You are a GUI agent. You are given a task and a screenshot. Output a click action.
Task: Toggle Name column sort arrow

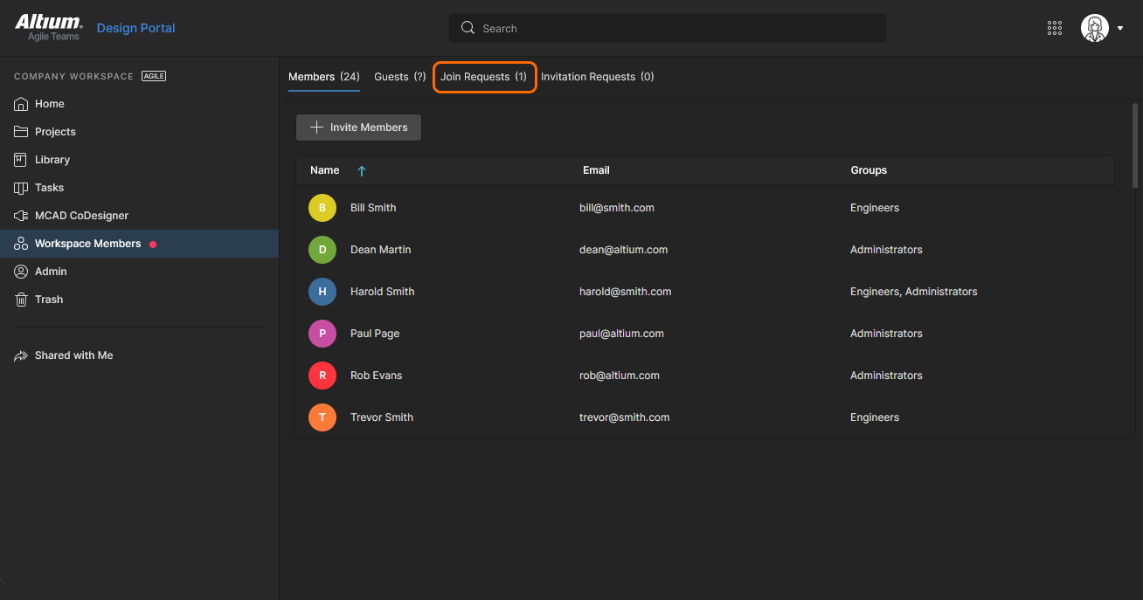(362, 171)
